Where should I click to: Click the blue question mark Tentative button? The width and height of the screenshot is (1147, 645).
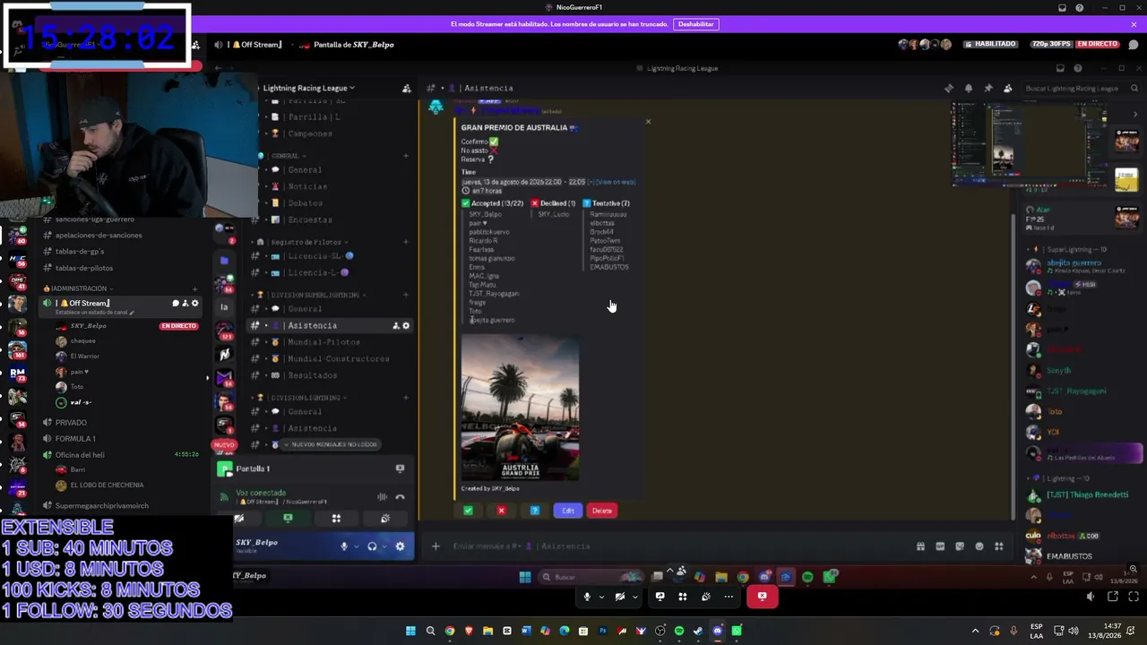tap(535, 511)
